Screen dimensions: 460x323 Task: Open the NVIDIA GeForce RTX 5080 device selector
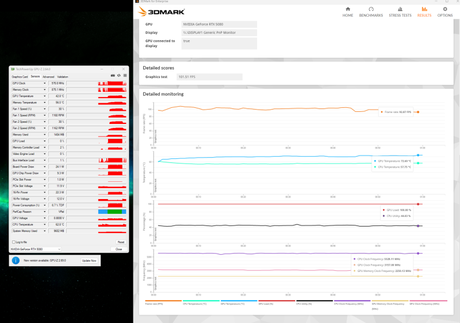pos(36,249)
